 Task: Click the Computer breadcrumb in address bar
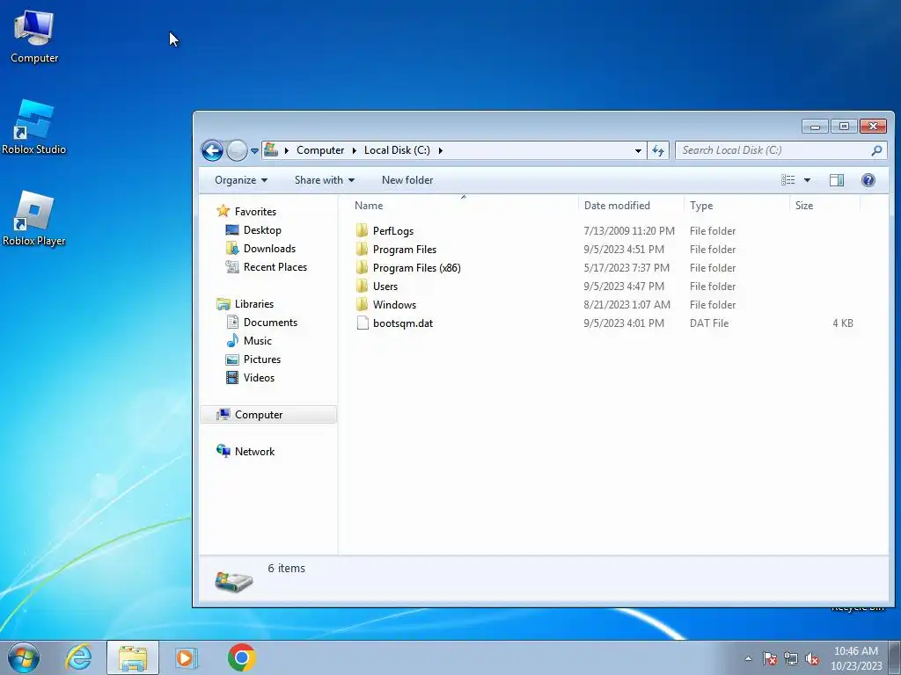point(320,150)
